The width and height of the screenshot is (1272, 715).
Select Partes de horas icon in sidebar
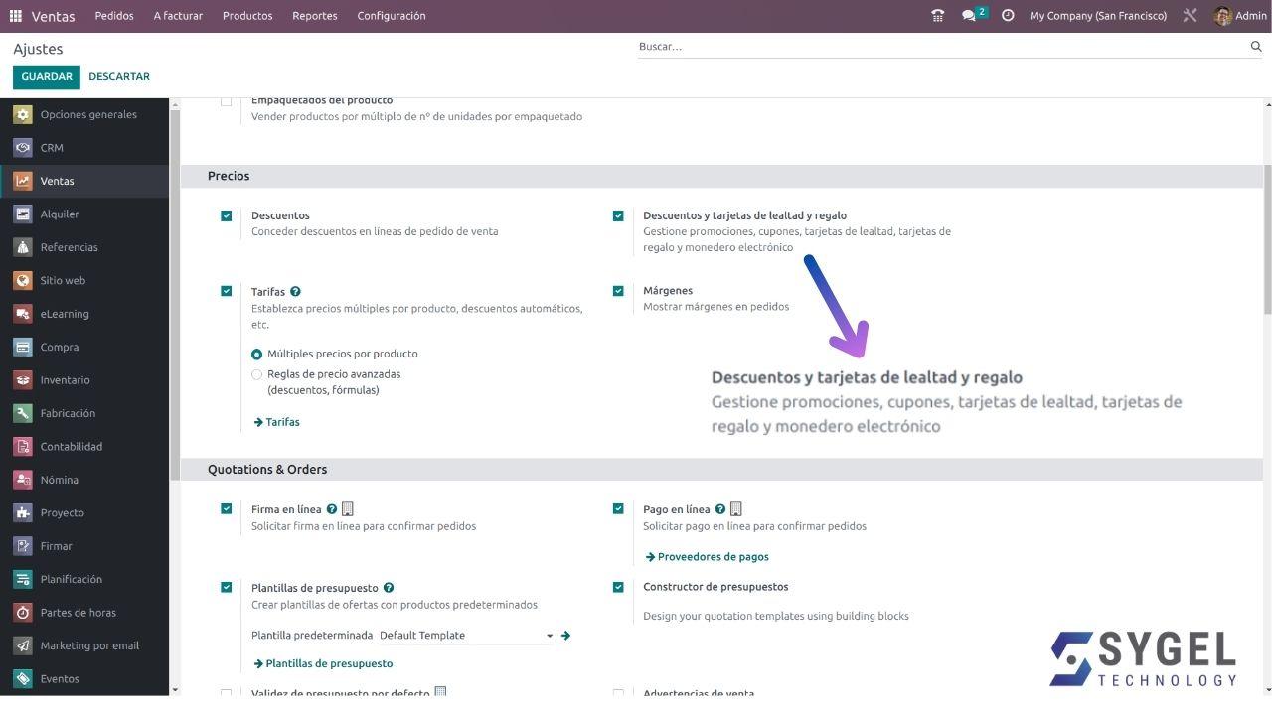23,613
